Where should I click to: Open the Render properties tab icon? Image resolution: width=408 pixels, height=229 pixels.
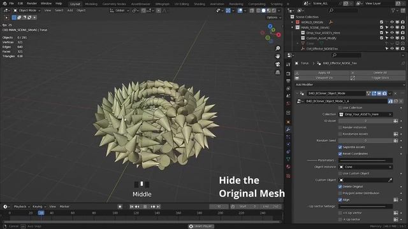tap(288, 74)
